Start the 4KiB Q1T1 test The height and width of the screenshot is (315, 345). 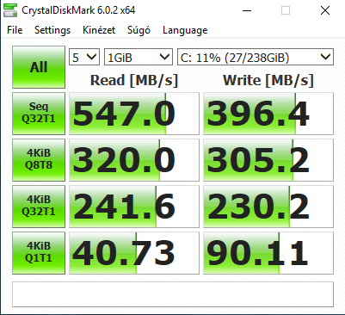(39, 253)
